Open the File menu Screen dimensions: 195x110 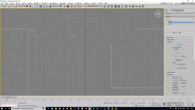[2, 3]
